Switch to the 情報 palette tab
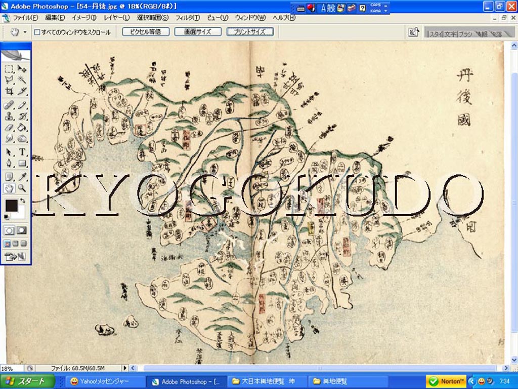 tap(482, 34)
